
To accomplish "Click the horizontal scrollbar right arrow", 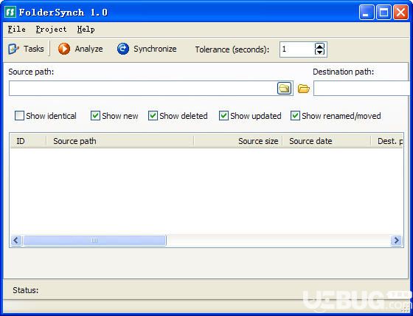I will [x=397, y=240].
